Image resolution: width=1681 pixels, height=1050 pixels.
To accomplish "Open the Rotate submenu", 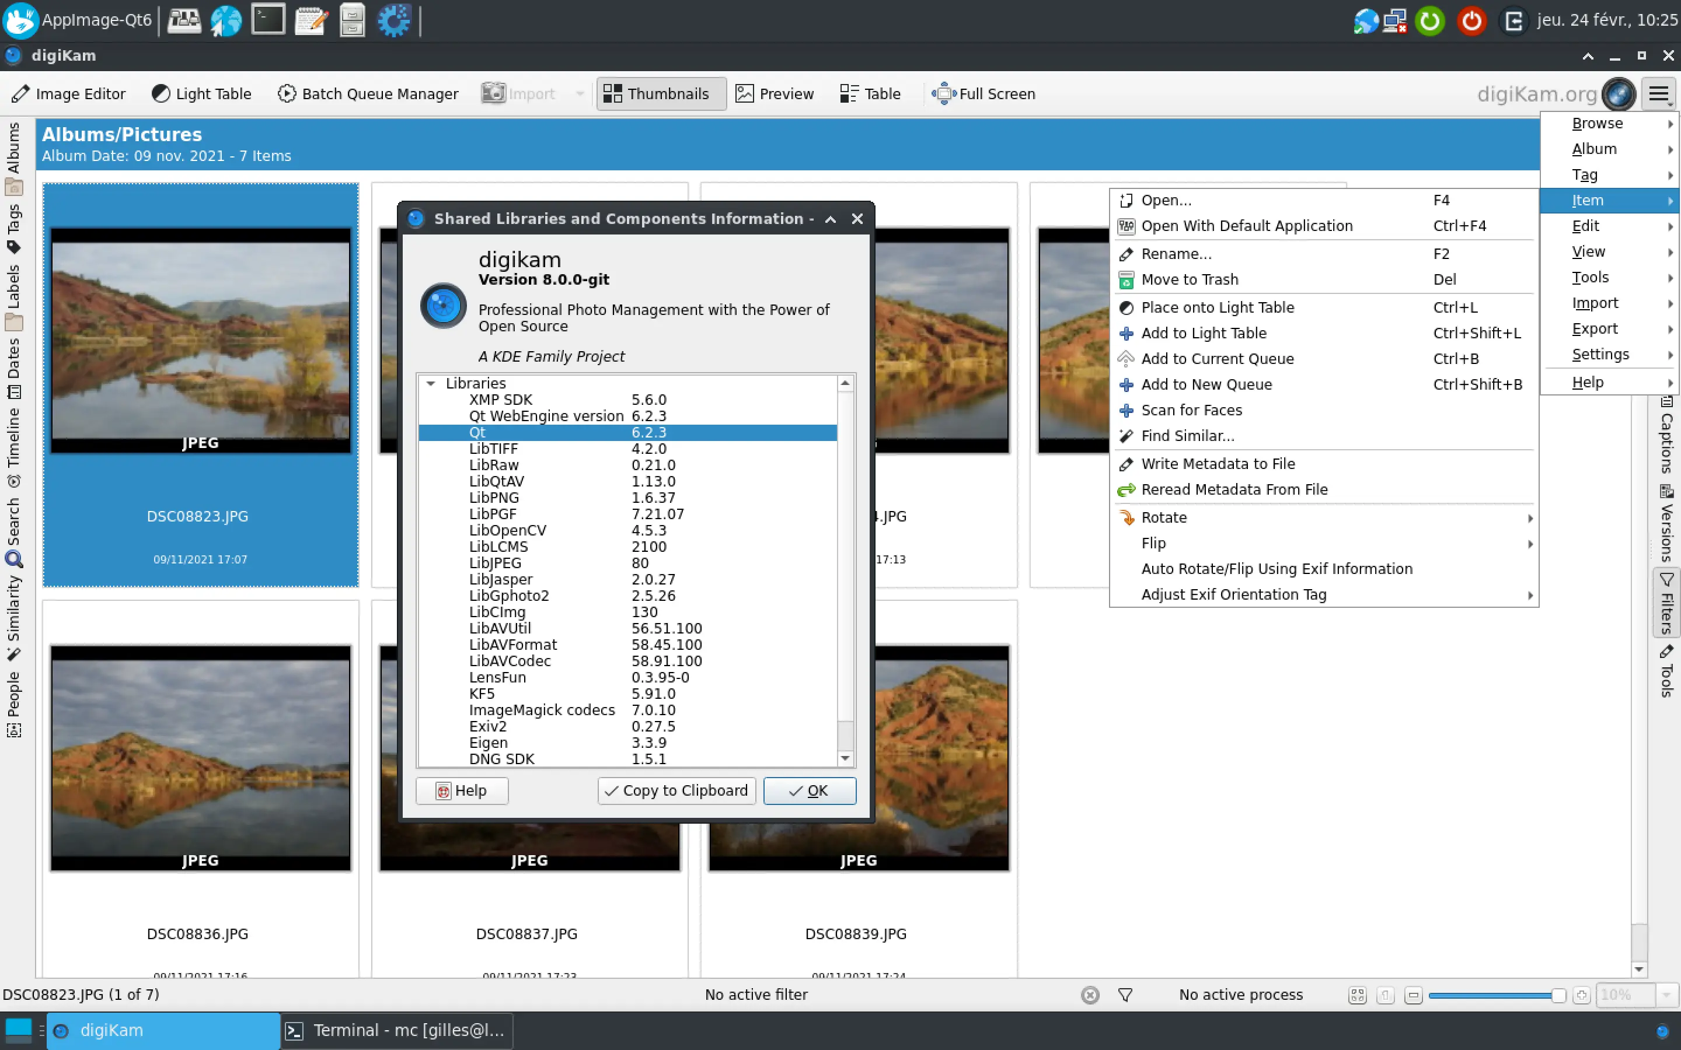I will pyautogui.click(x=1163, y=517).
